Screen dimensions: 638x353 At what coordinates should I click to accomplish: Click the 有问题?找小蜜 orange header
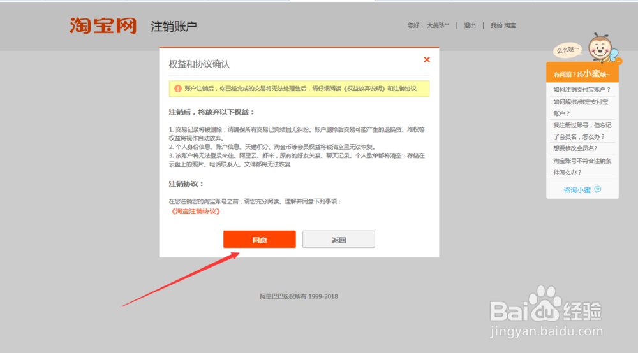click(582, 73)
